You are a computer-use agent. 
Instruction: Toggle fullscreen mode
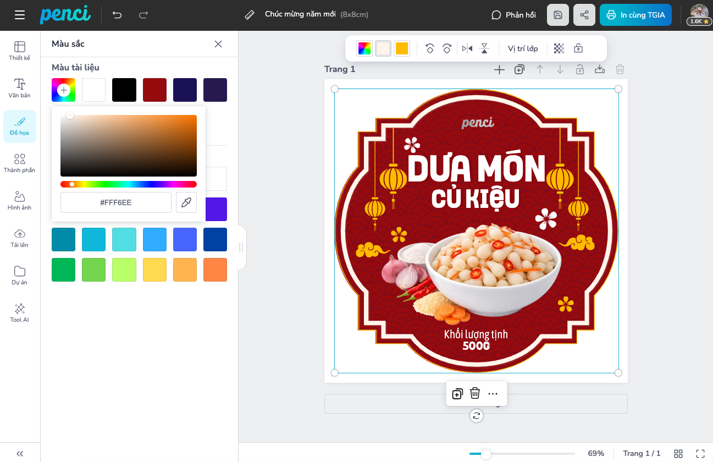(x=700, y=453)
